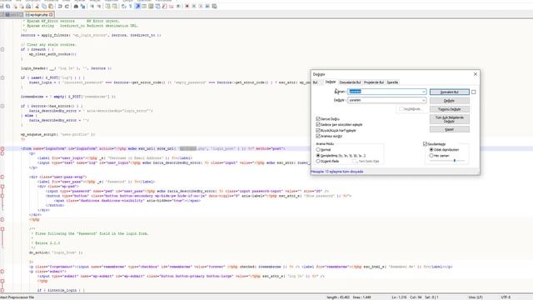Click the 'Değiştir' replace button

point(450,101)
